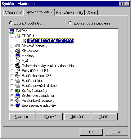The image size is (131, 139).
Task: Select HITACHI DVD-ROM GD-2500 device entry
Action: pos(50,41)
